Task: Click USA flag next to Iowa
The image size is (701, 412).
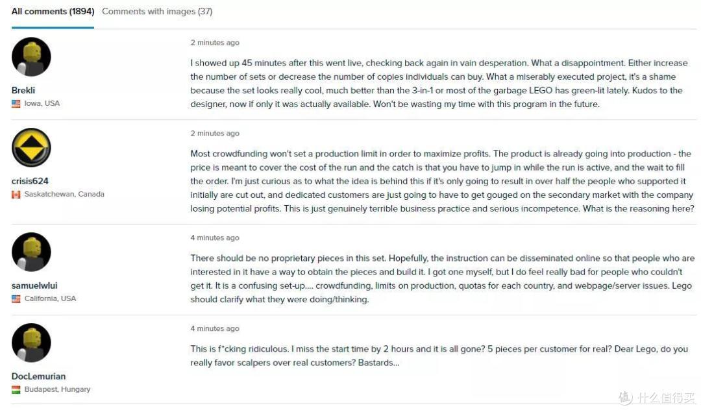Action: (16, 104)
